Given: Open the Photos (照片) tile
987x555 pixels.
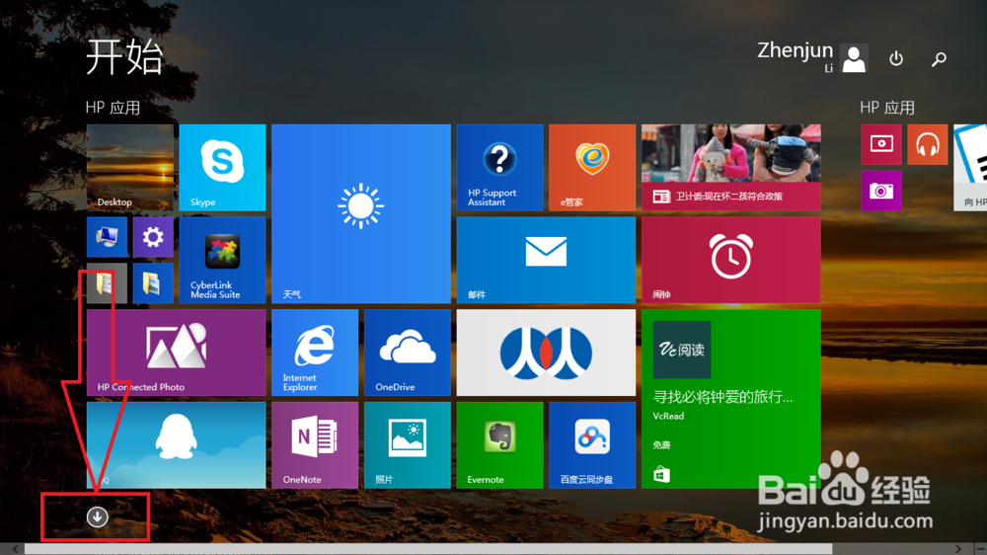Looking at the screenshot, I should pyautogui.click(x=408, y=445).
